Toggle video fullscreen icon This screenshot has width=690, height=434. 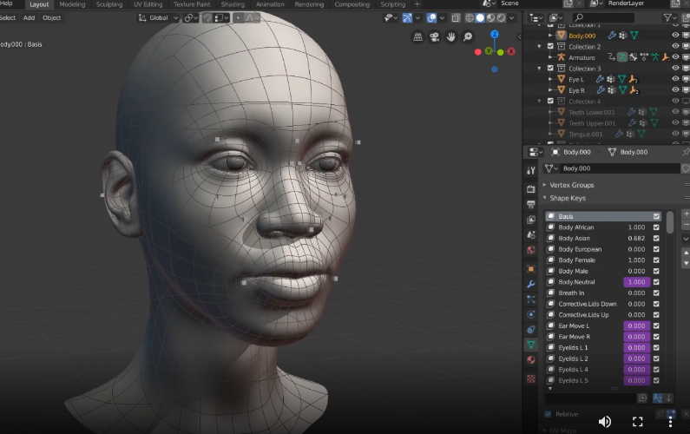[637, 421]
